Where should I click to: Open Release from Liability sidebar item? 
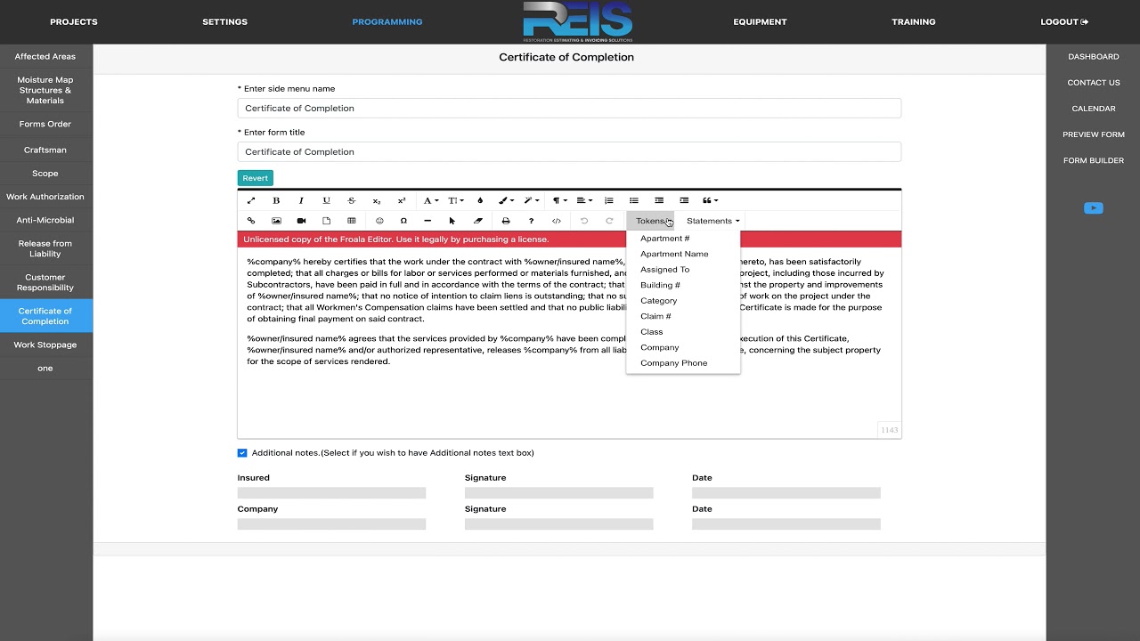click(x=45, y=248)
